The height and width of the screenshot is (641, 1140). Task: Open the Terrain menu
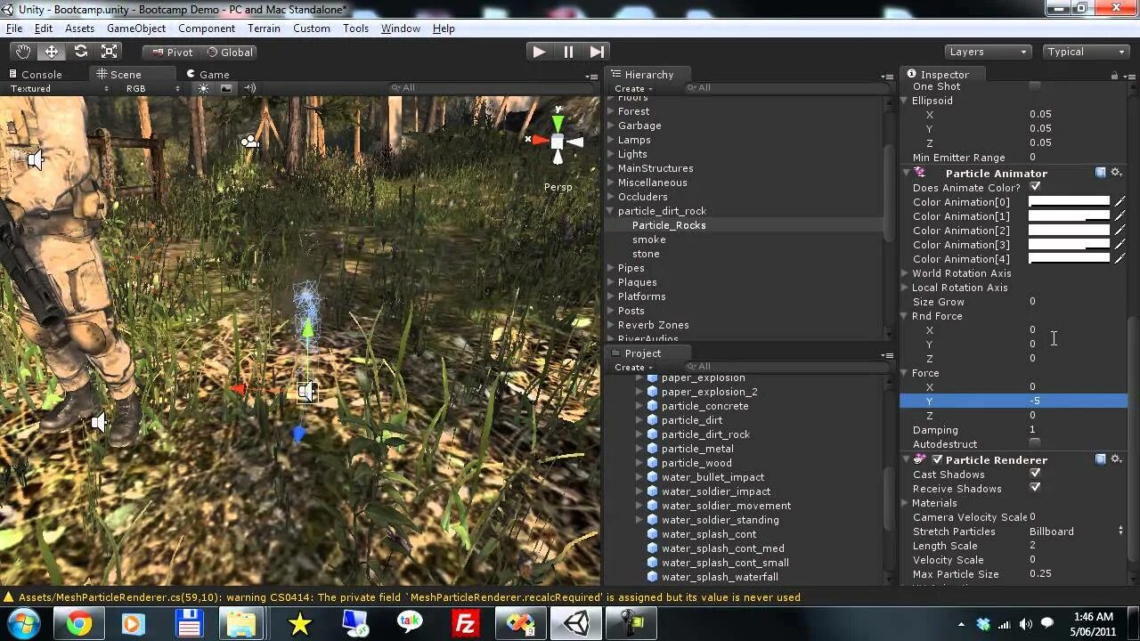pyautogui.click(x=265, y=28)
